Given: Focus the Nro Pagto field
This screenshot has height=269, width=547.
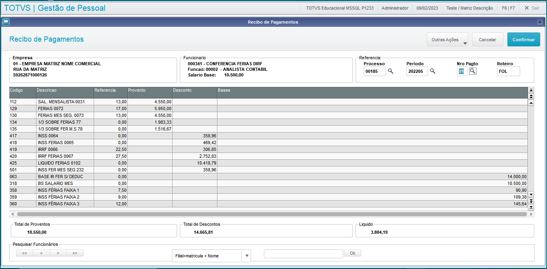Looking at the screenshot, I should coord(462,71).
